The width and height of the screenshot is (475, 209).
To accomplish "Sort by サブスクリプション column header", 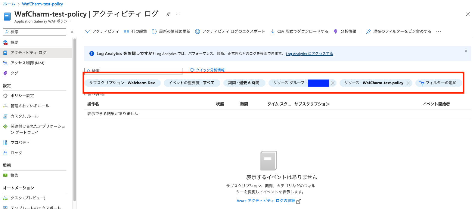I will tap(312, 104).
